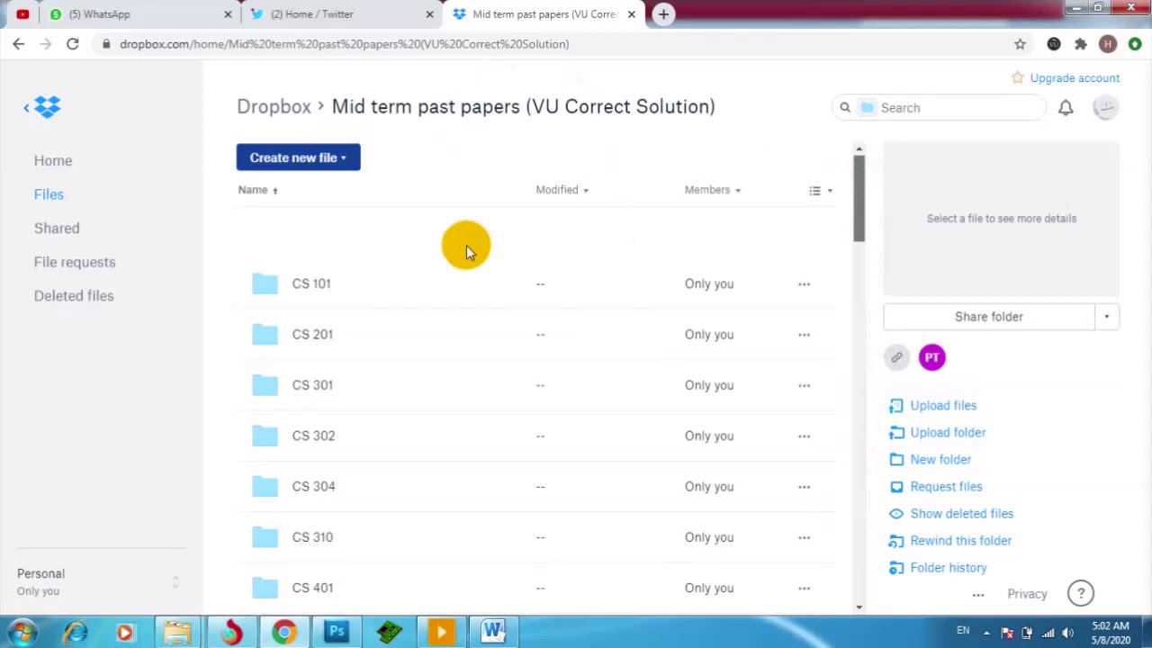Open a new browser tab

663,14
